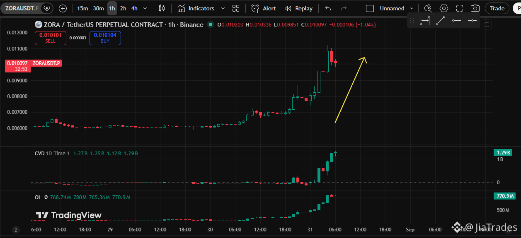
Task: Click the 29 date on the time axis
Action: [110, 229]
